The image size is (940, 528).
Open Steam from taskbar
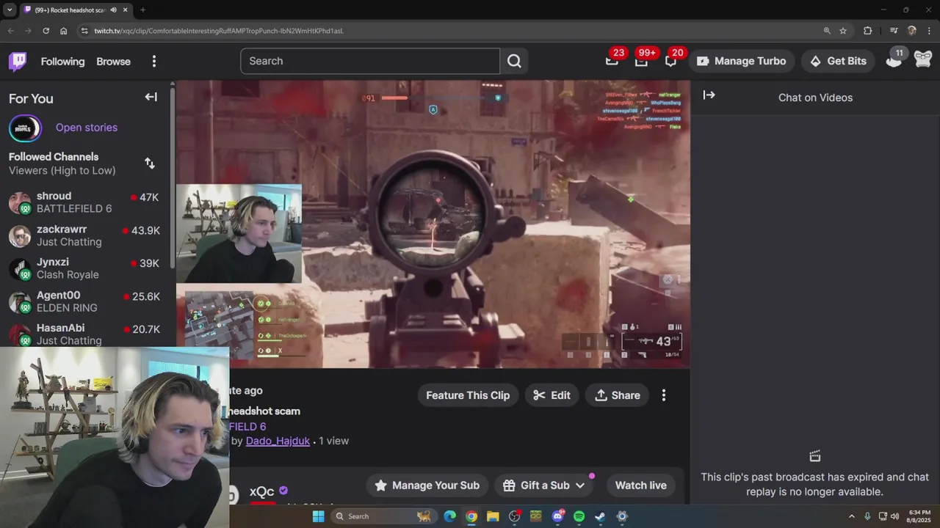coord(600,516)
